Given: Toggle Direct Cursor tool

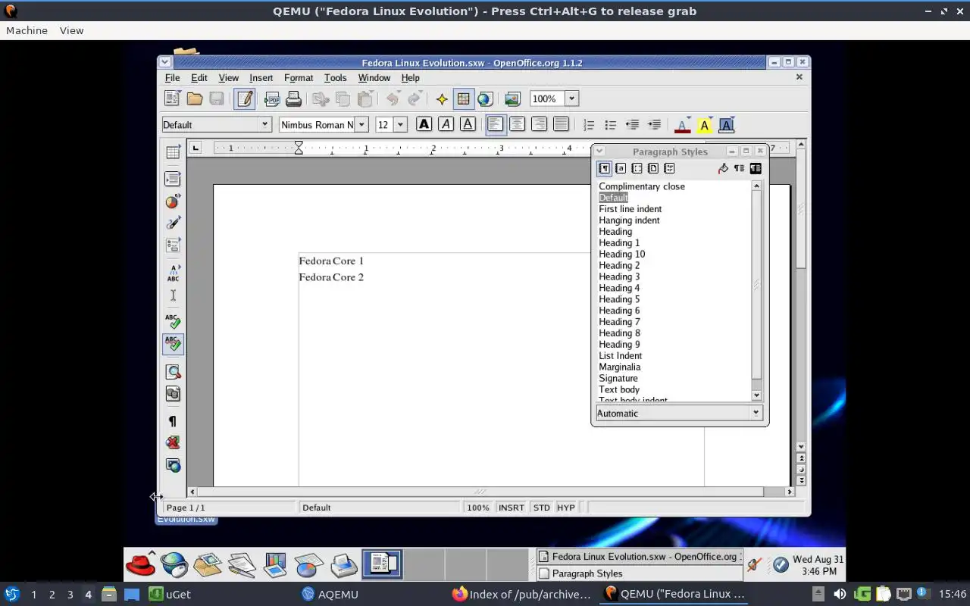Looking at the screenshot, I should tap(173, 295).
